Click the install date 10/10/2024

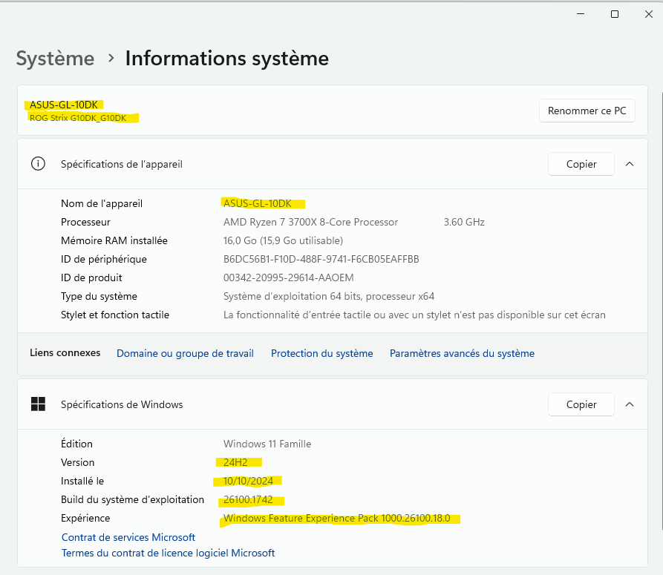pos(248,481)
